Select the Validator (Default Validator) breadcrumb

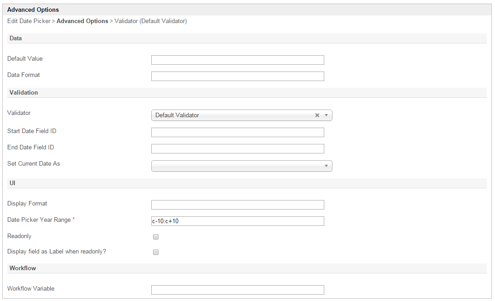(150, 21)
